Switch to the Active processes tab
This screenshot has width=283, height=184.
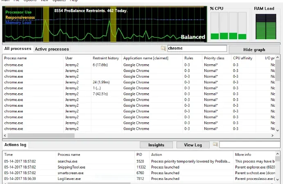[x=52, y=49]
